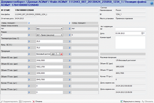Click the Конц. БС field with 70,0
The image size is (154, 103).
tap(49, 48)
